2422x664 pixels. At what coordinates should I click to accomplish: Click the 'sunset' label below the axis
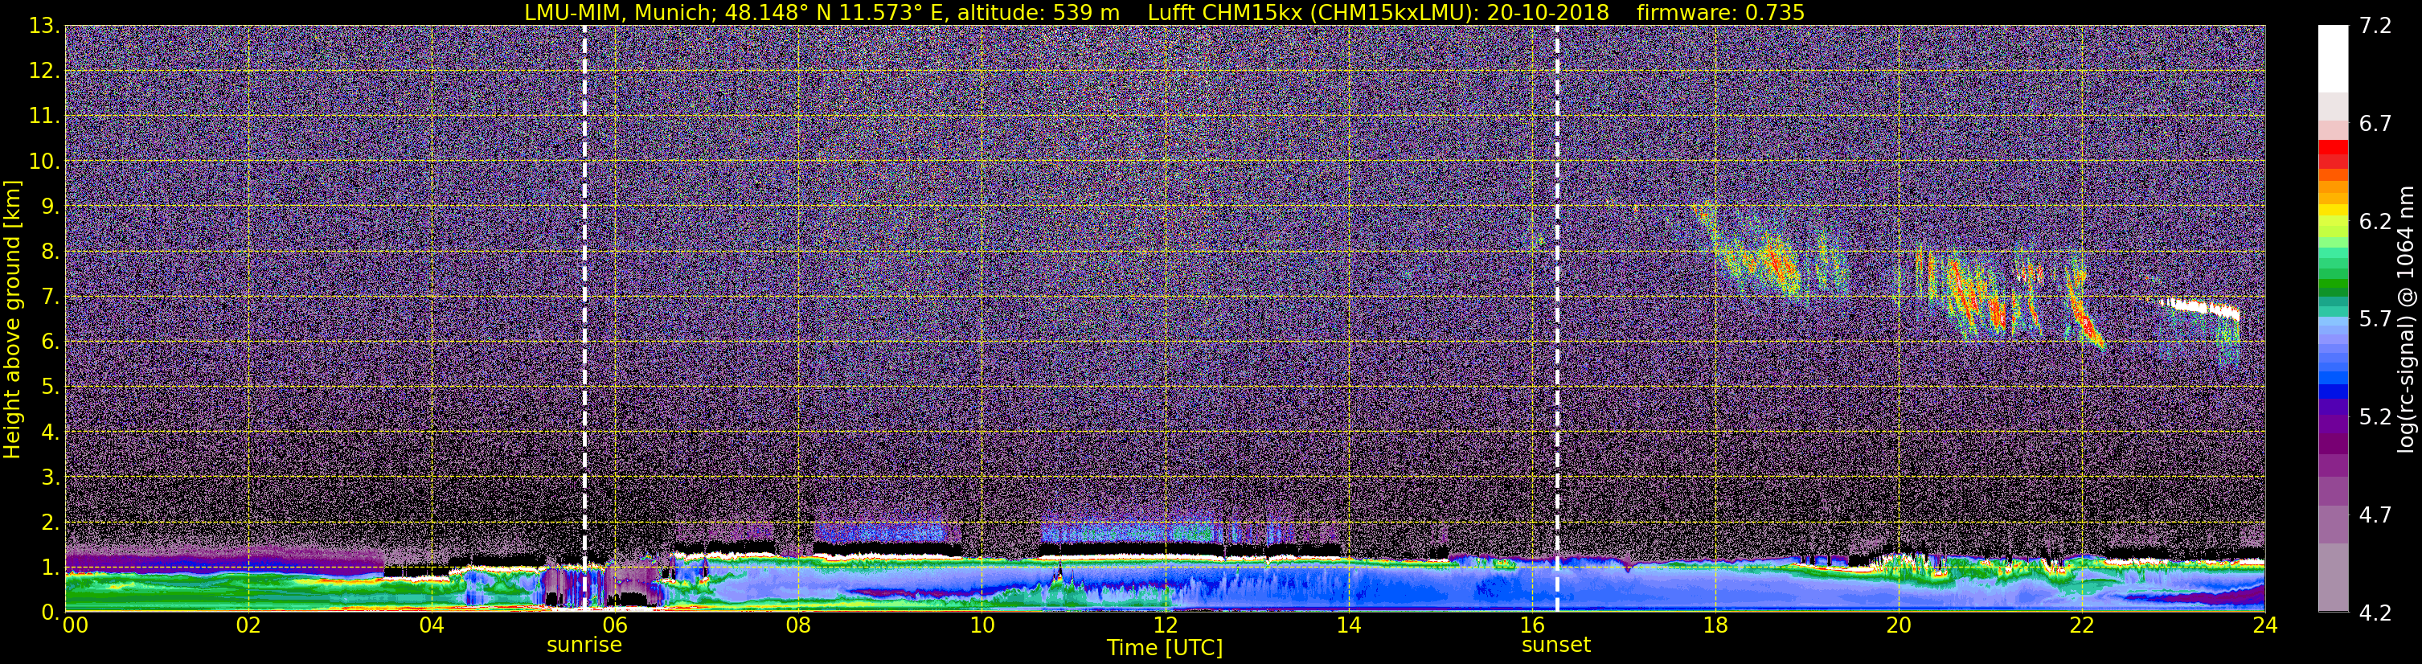coord(1556,646)
